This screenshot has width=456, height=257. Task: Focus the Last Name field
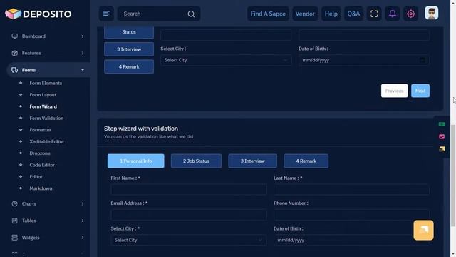(x=351, y=190)
